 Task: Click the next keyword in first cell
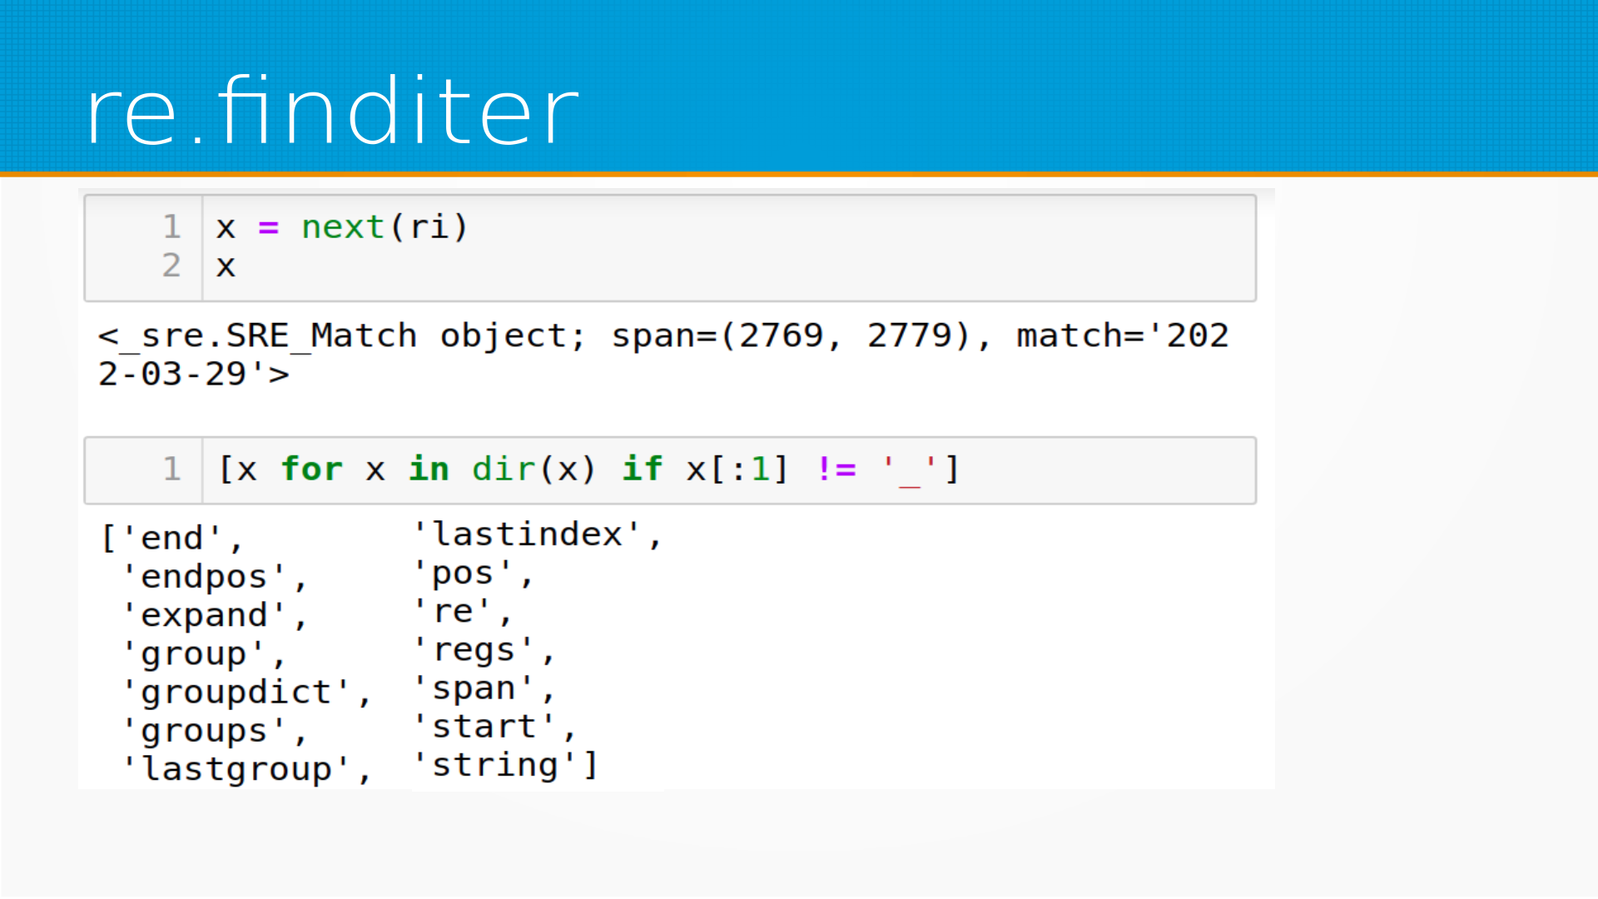click(x=342, y=226)
